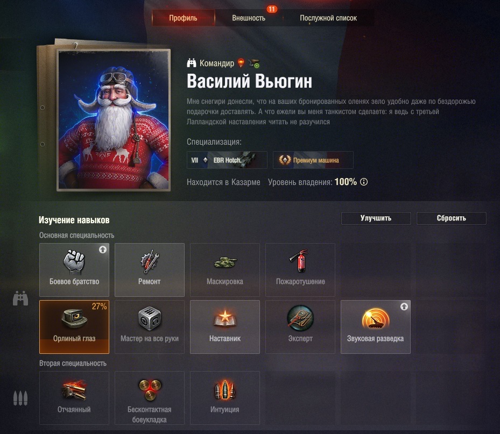Image resolution: width=500 pixels, height=434 pixels.
Task: Select the Орлиный глаз skill at 27%
Action: (74, 327)
